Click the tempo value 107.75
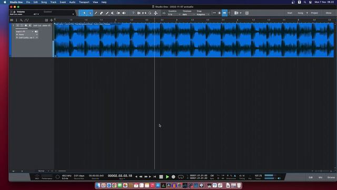 [x=258, y=176]
